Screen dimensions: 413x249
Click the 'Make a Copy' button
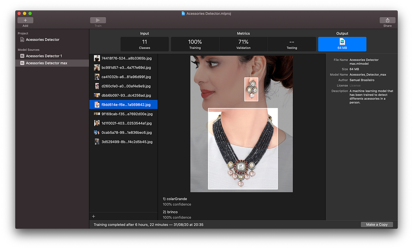(377, 224)
